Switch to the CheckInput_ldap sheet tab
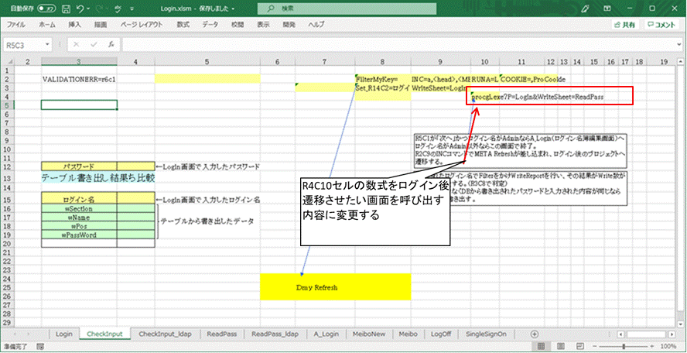Screen dimensions: 687x353 click(166, 334)
